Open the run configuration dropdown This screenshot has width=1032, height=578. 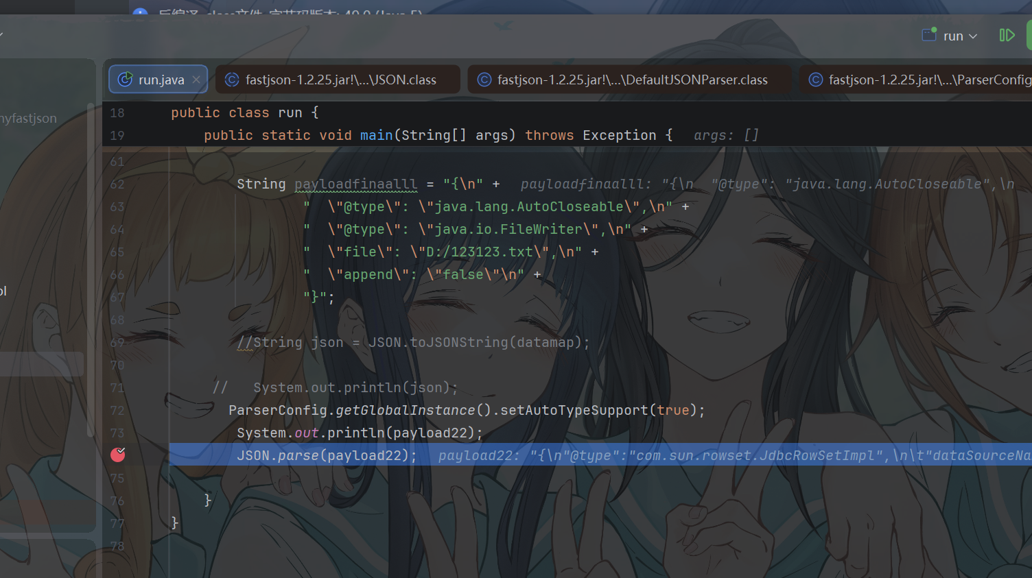[960, 36]
